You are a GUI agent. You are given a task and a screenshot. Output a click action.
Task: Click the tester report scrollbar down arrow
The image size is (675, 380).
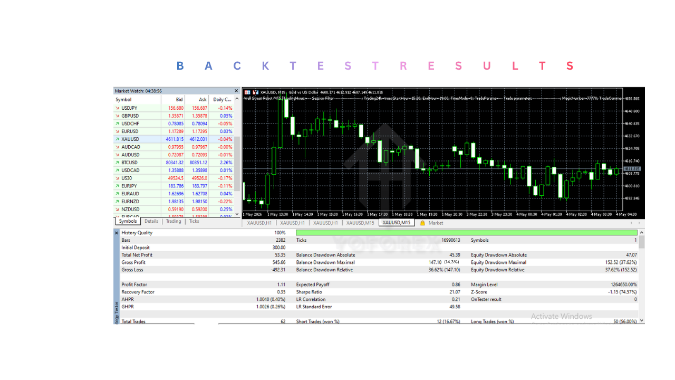(x=641, y=320)
